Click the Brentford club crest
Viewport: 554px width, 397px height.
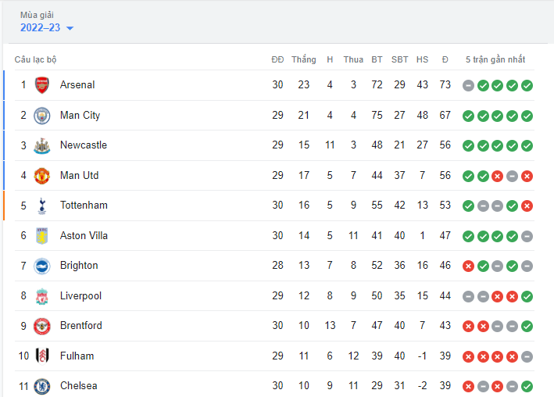click(x=41, y=326)
